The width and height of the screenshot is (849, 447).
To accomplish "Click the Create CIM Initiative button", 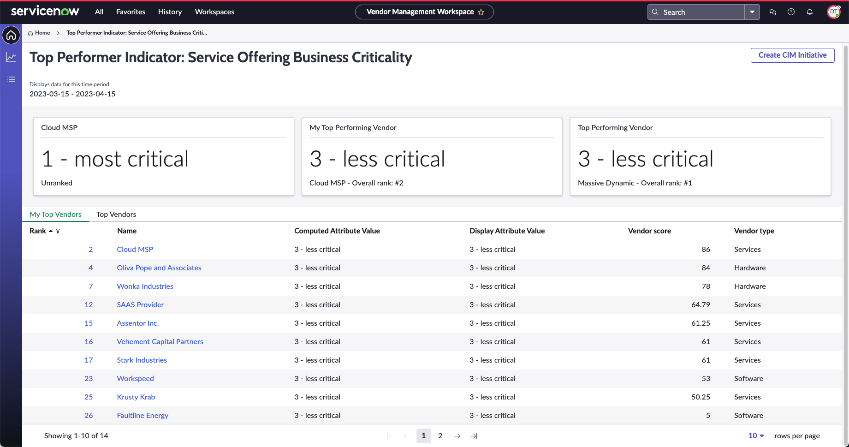I will [792, 55].
